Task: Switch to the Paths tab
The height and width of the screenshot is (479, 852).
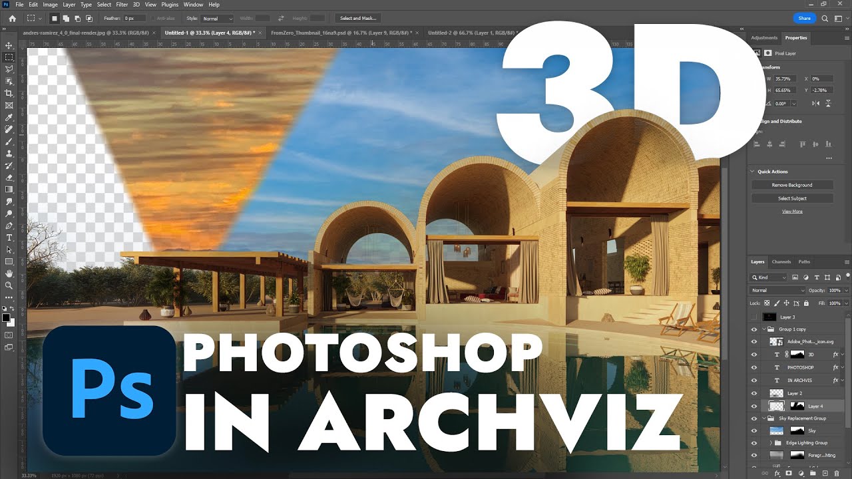Action: point(805,262)
